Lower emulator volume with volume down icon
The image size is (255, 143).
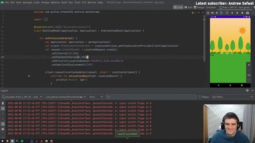pos(217,13)
